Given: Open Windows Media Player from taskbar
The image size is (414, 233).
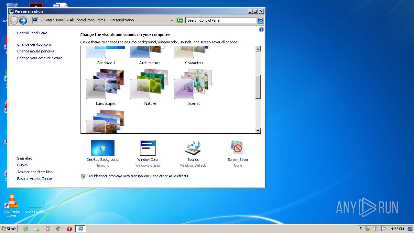Looking at the screenshot, I should click(48, 229).
